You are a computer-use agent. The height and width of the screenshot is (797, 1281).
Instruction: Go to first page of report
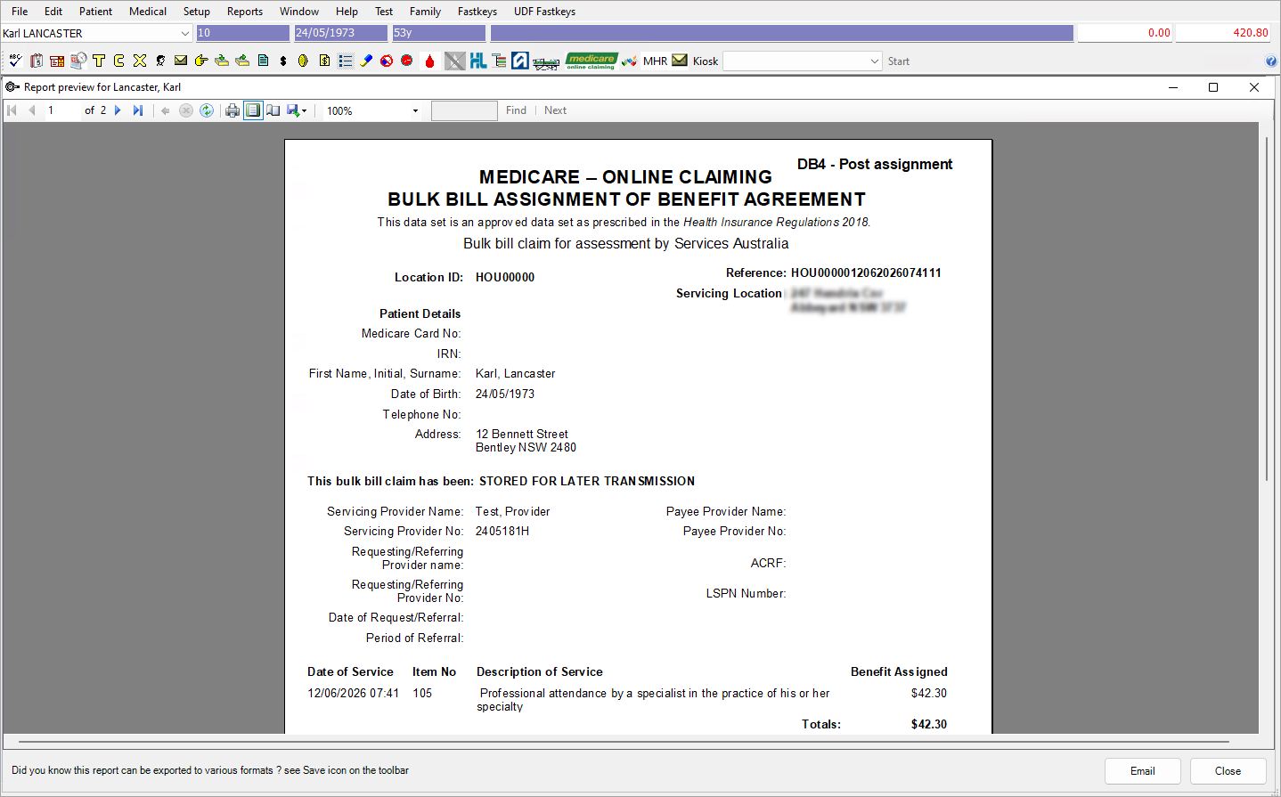[x=12, y=110]
